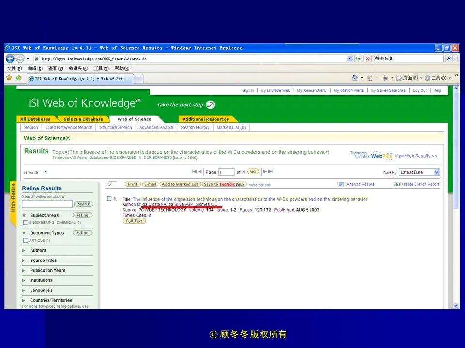This screenshot has width=465, height=348.
Task: Expand the Institutions refine section
Action: pos(24,280)
